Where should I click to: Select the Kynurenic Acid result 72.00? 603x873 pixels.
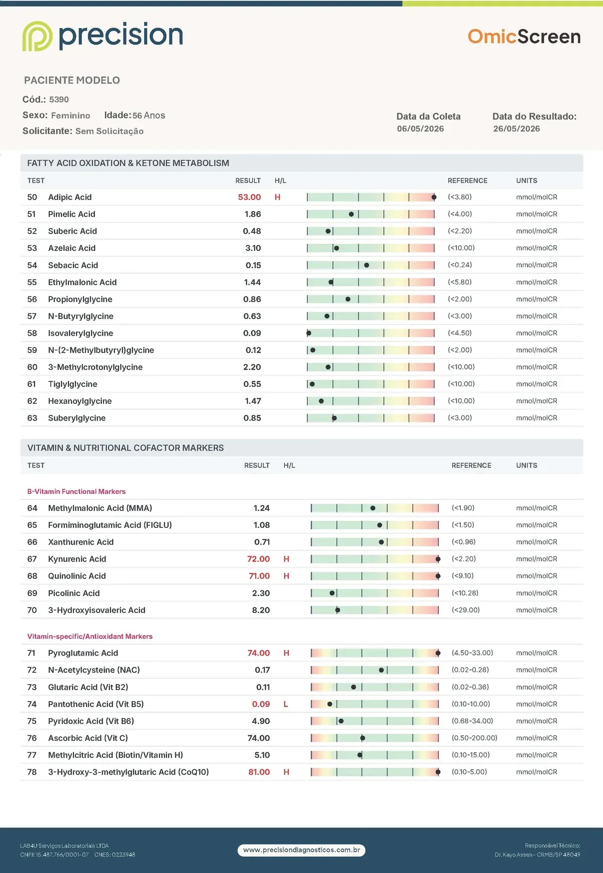258,559
